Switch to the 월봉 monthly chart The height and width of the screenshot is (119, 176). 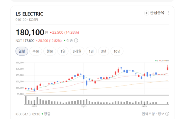pyautogui.click(x=50, y=51)
